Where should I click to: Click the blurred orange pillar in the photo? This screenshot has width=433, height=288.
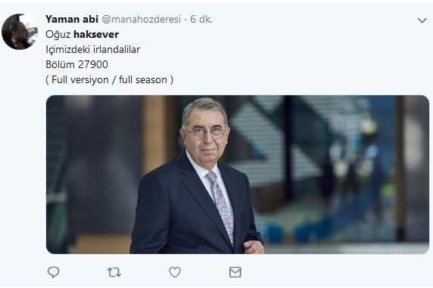tap(155, 134)
